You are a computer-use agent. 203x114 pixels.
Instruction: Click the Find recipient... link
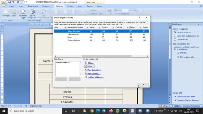[x=94, y=74]
